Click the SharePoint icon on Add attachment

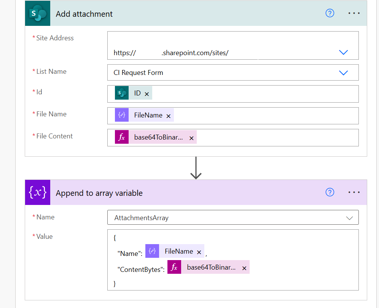click(37, 13)
